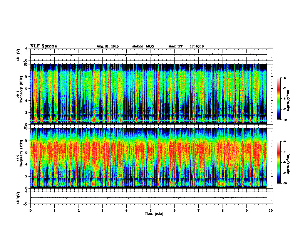Click time axis tick label "3"
The width and height of the screenshot is (305, 236).
(102, 211)
